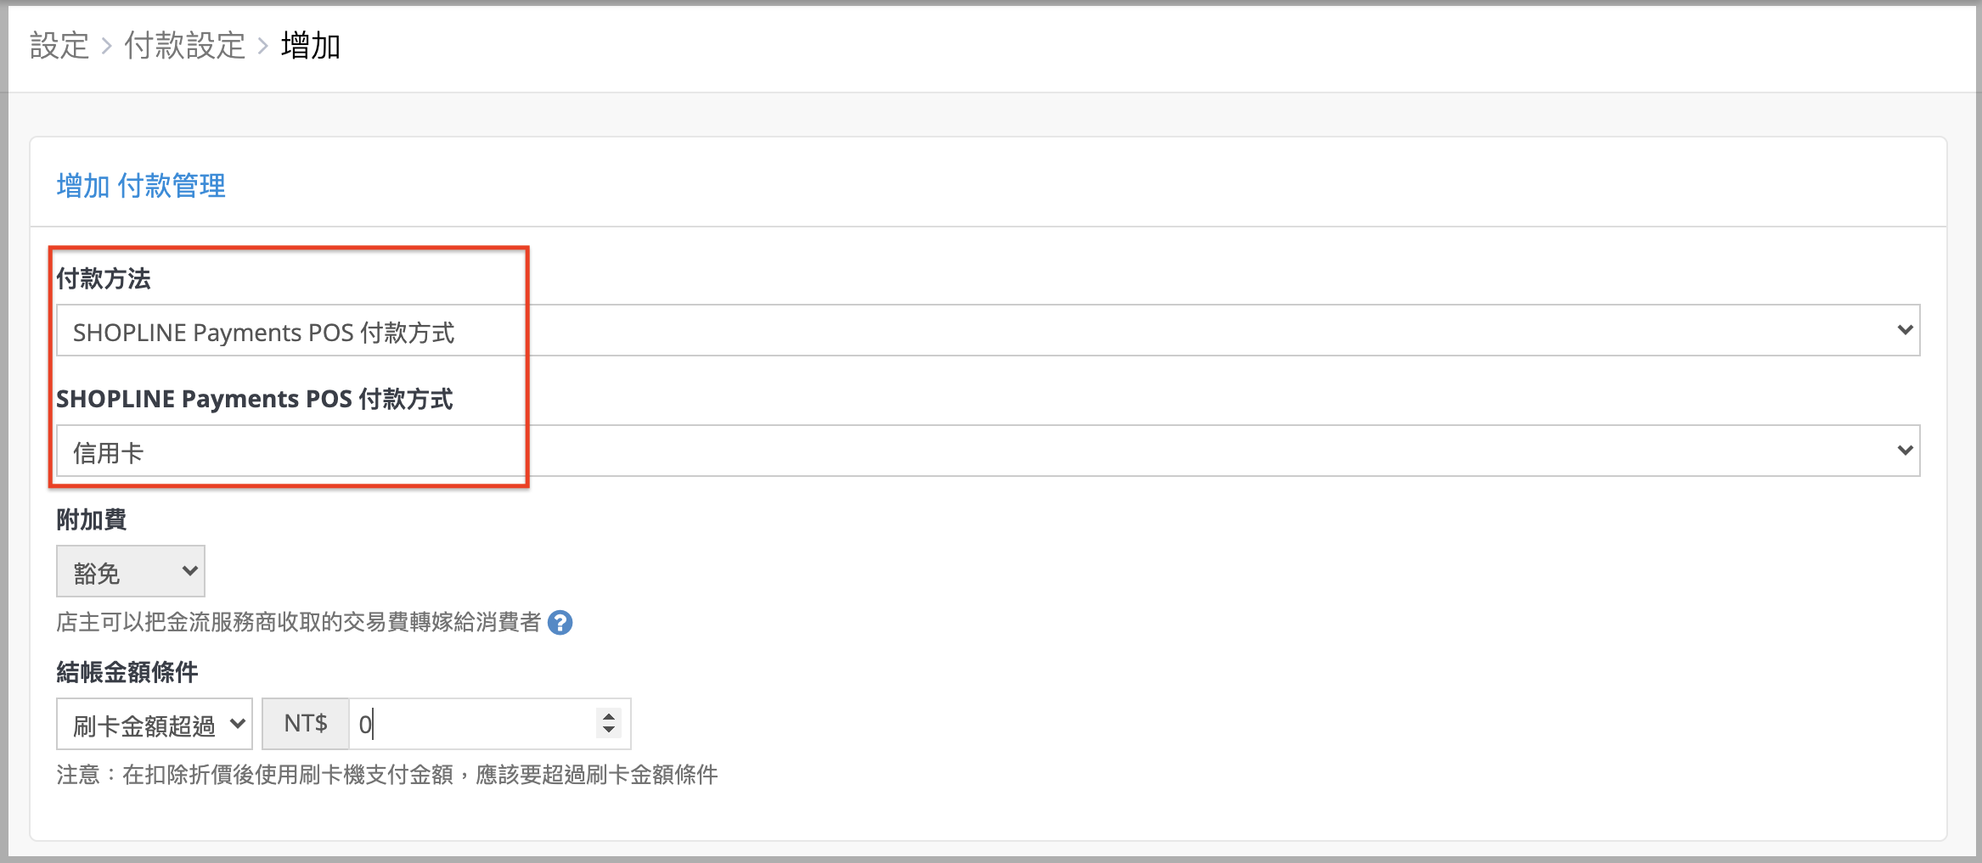Open the 付款方法 payment method dropdown
Screen dimensions: 1982x863
[x=987, y=331]
